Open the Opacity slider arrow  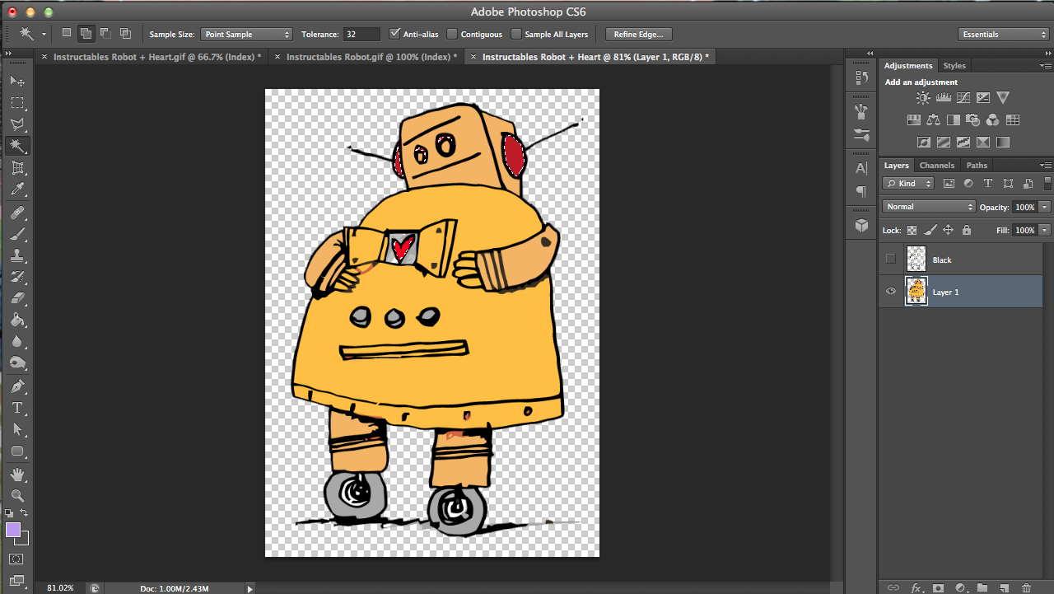(x=1045, y=207)
